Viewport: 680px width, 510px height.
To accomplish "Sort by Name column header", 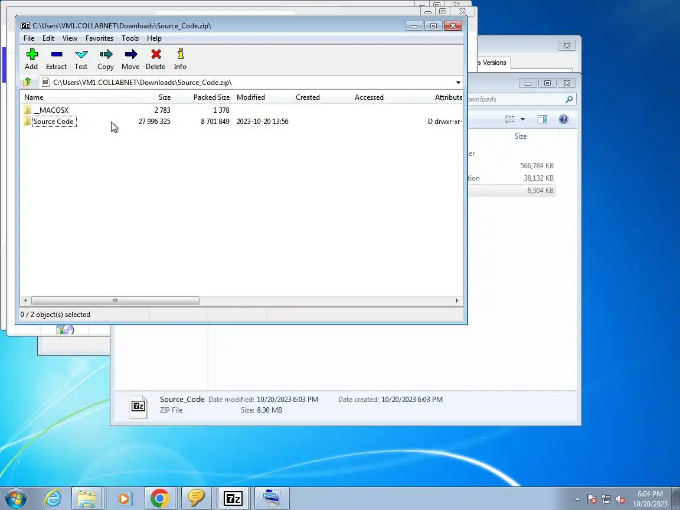I will coord(67,97).
